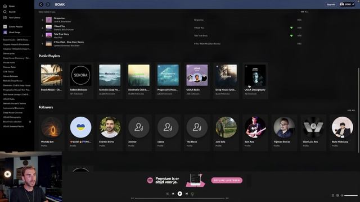Open the Grapevine album cover thumbnail
The height and width of the screenshot is (202, 360).
(x=49, y=20)
